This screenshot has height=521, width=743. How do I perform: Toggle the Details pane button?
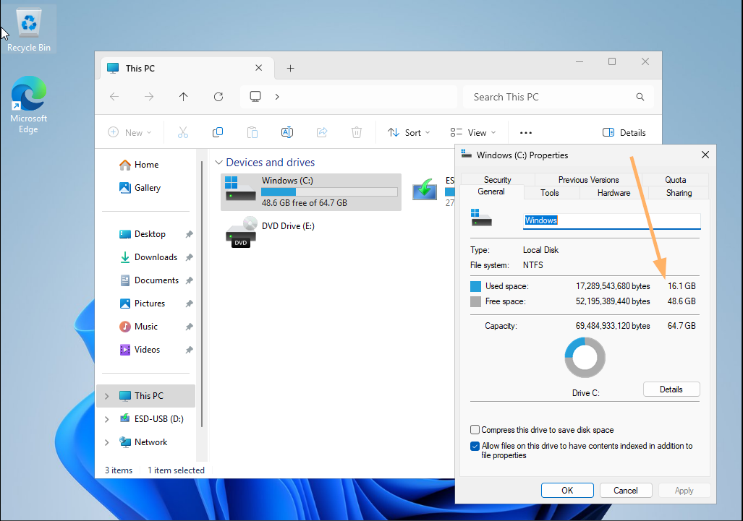pyautogui.click(x=624, y=132)
